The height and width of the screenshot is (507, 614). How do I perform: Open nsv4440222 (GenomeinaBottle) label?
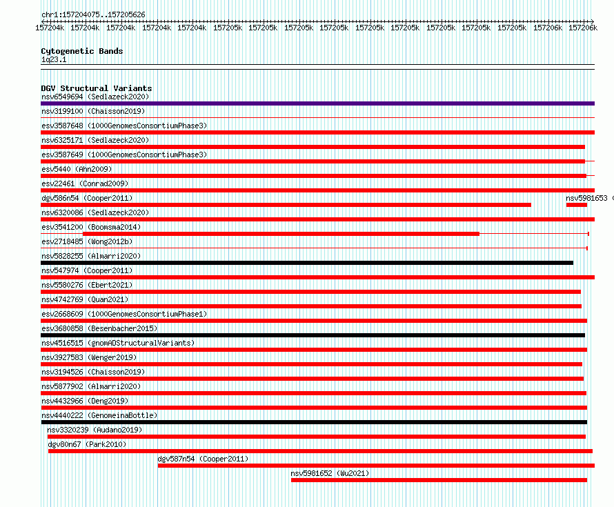coord(99,415)
